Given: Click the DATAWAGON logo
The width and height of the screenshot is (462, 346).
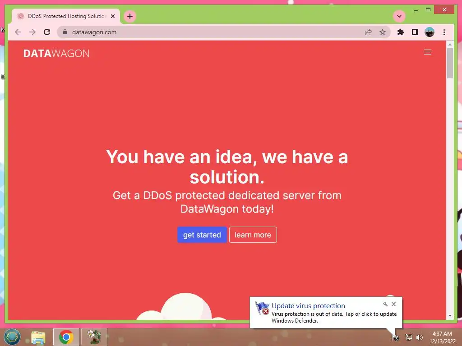Looking at the screenshot, I should click(56, 54).
